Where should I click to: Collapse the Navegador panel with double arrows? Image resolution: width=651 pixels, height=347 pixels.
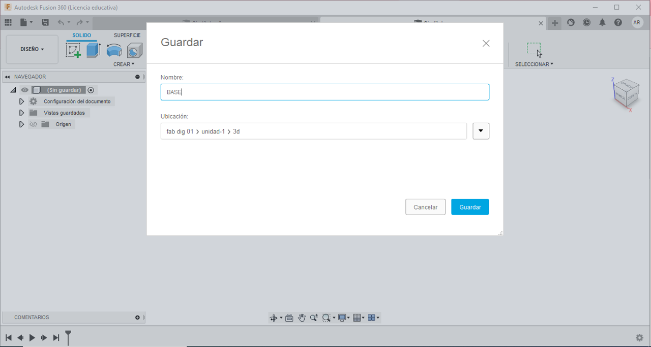pyautogui.click(x=7, y=77)
